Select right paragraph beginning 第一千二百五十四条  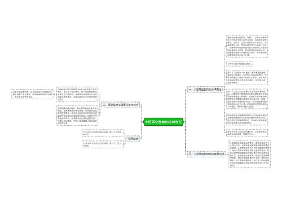tap(247, 99)
